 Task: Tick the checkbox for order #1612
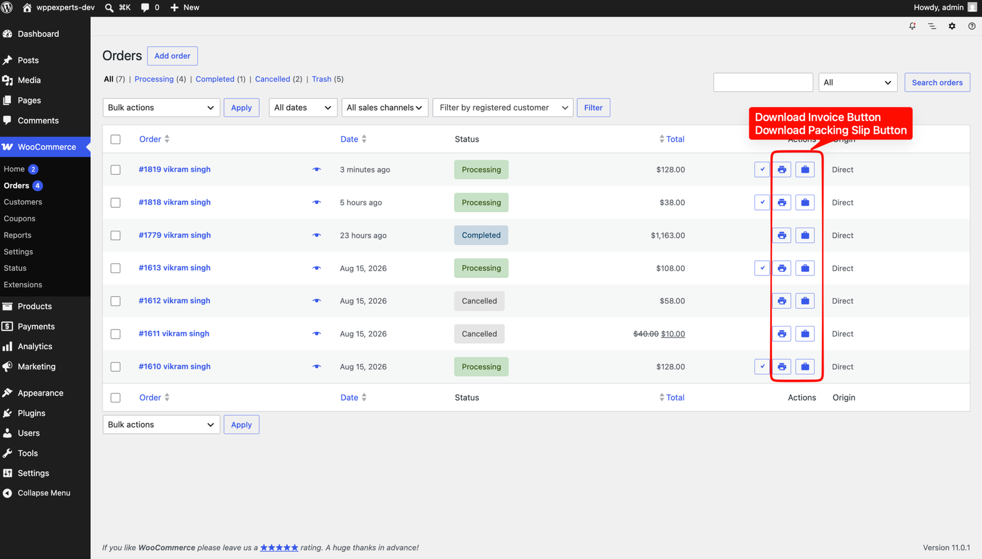tap(115, 301)
